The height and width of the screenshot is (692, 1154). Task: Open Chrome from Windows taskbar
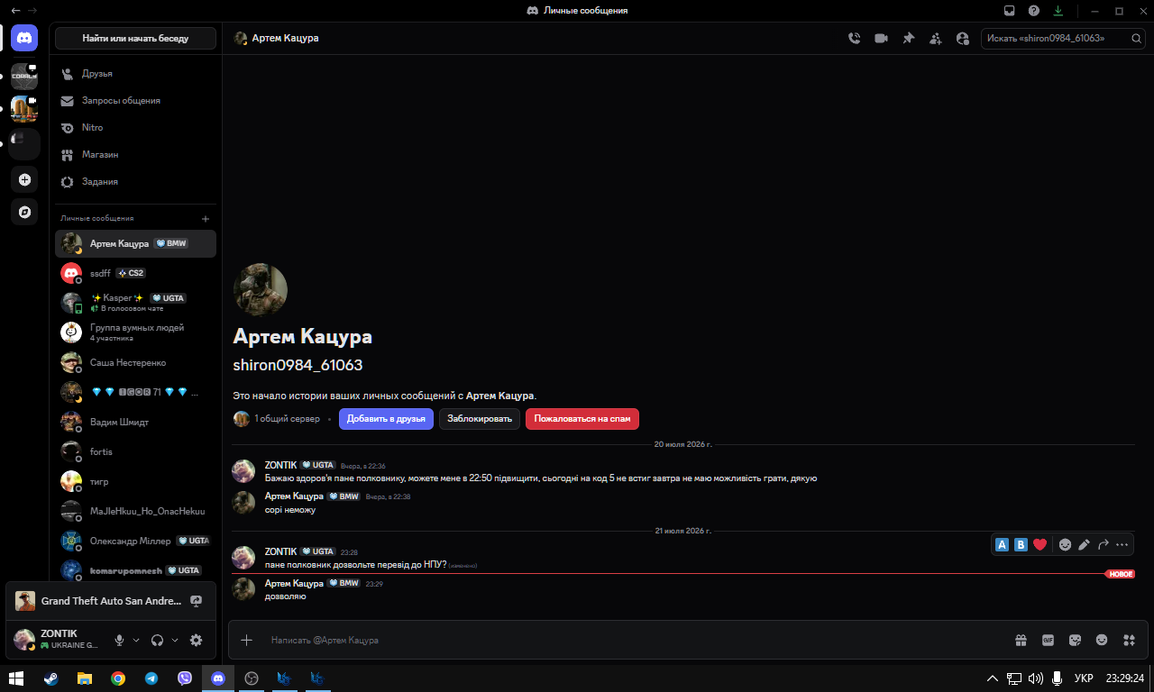pos(118,678)
